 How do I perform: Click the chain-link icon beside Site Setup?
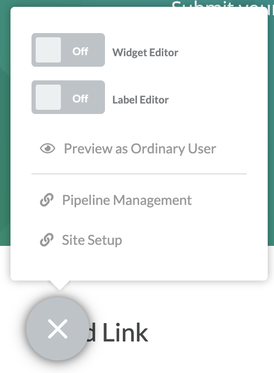[47, 240]
